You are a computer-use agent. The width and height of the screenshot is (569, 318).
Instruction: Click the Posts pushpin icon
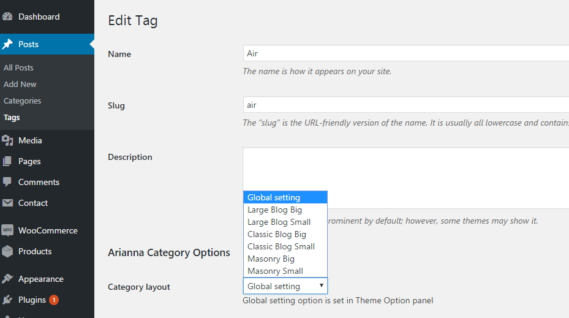[7, 44]
